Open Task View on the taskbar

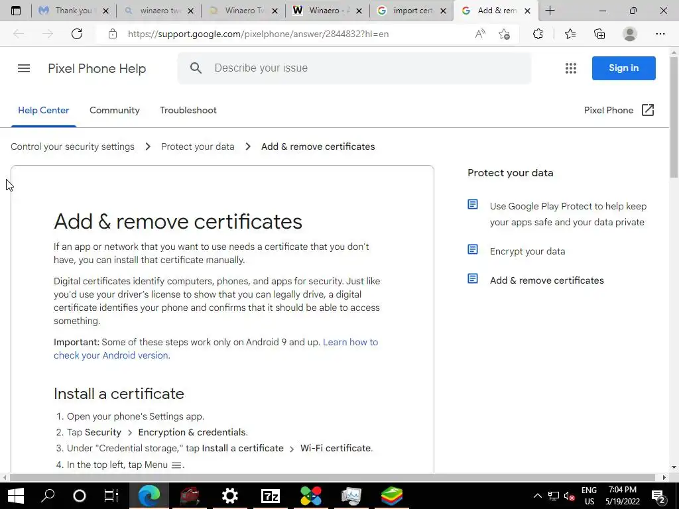click(111, 496)
